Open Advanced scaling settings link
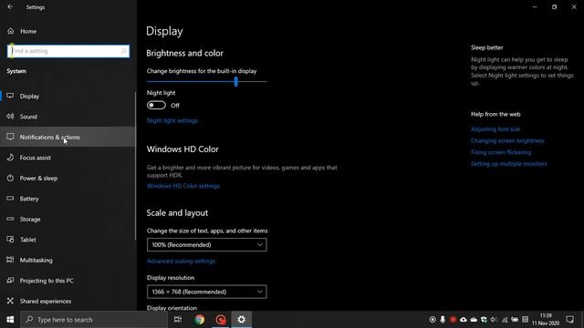This screenshot has width=584, height=328. (x=181, y=261)
